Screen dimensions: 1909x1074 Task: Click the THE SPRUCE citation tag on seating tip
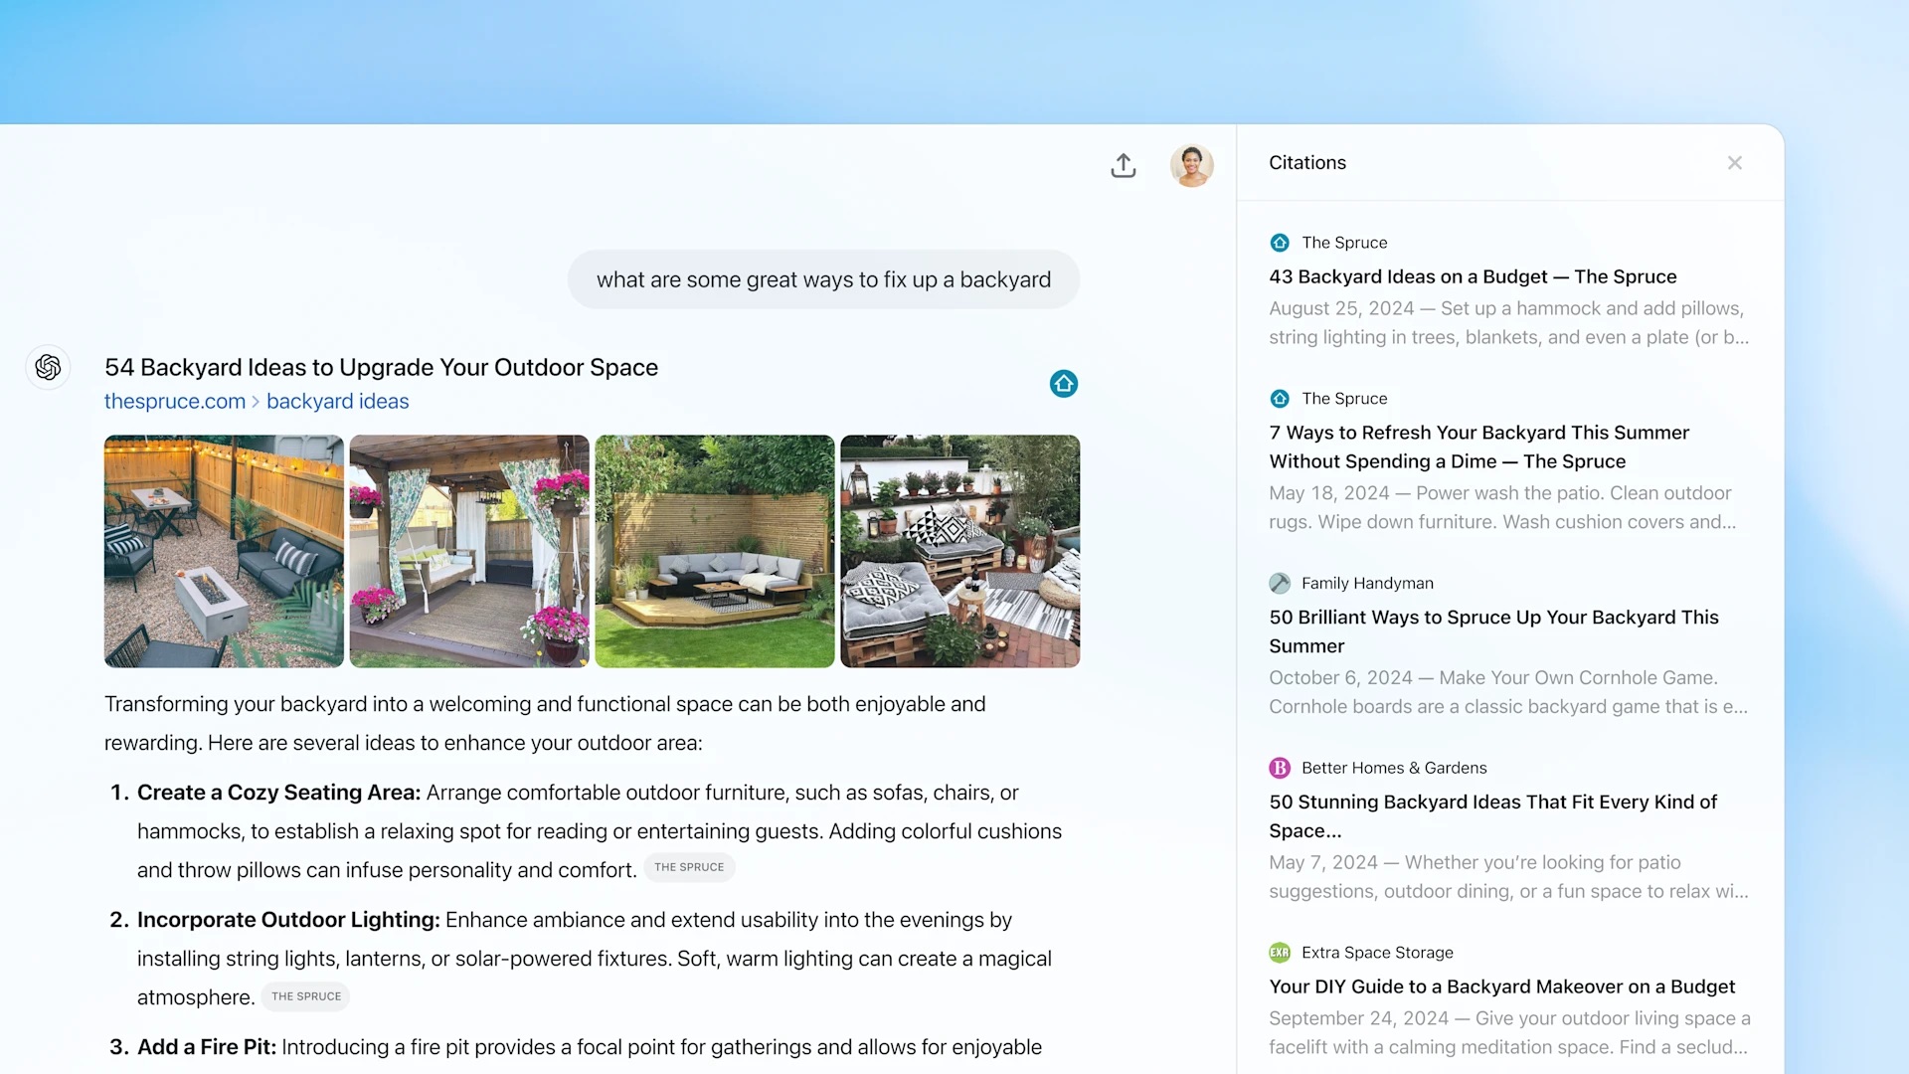click(x=688, y=865)
